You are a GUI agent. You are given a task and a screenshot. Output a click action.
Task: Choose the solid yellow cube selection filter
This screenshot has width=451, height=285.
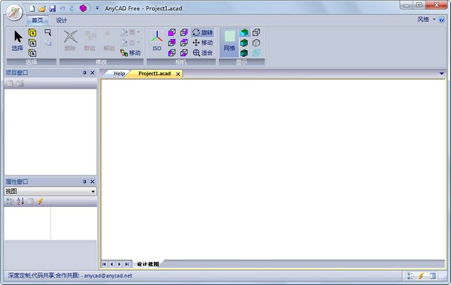coord(32,33)
